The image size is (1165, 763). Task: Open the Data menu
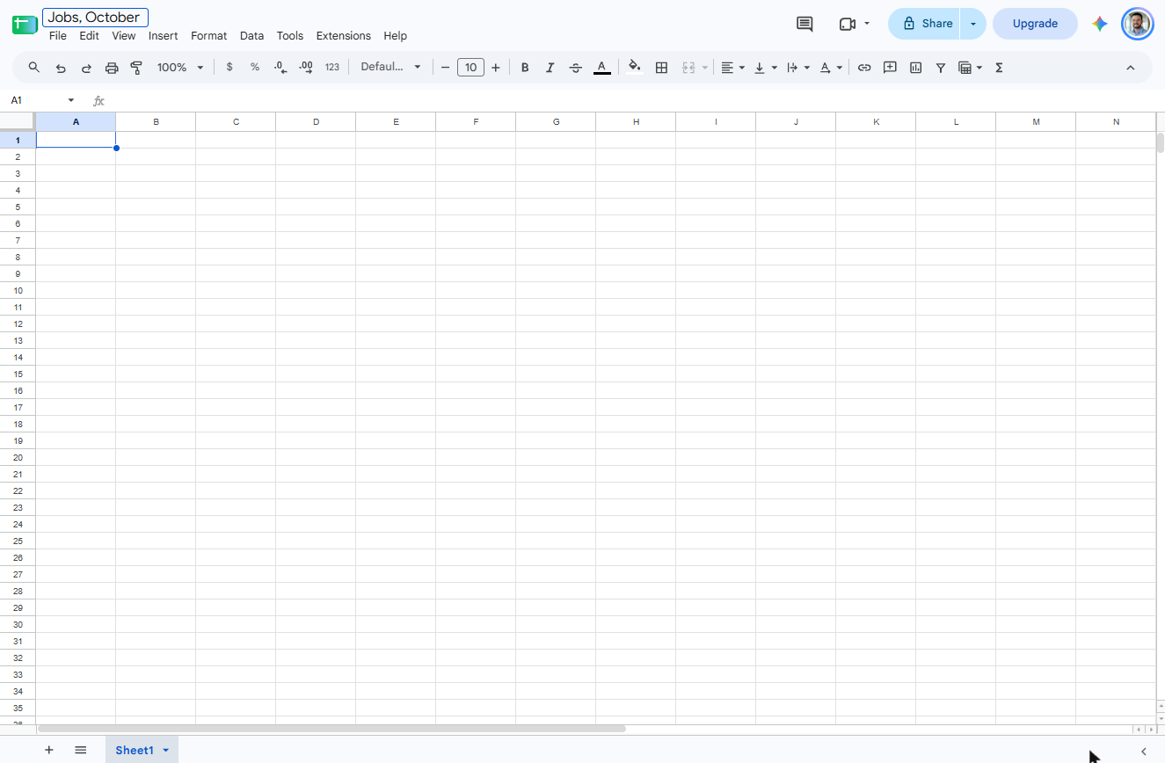click(251, 36)
